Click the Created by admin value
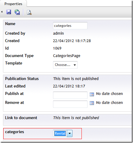 pos(58,33)
